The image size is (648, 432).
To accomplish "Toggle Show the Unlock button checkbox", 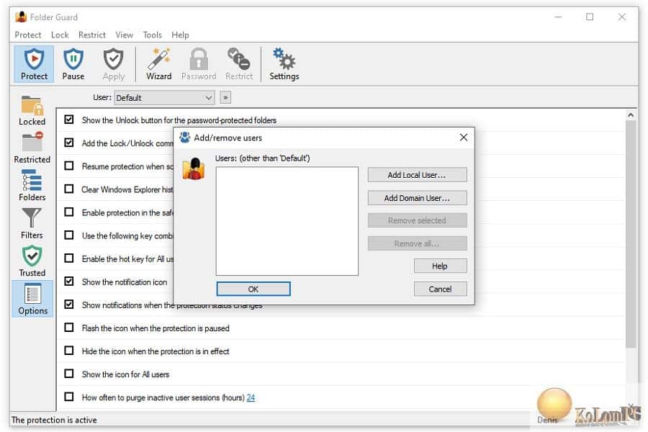I will point(69,120).
